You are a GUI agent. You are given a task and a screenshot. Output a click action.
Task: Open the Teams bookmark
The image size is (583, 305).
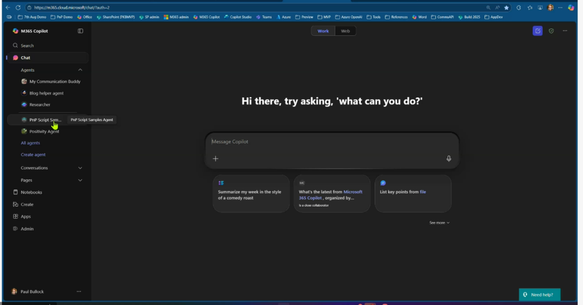(x=264, y=17)
